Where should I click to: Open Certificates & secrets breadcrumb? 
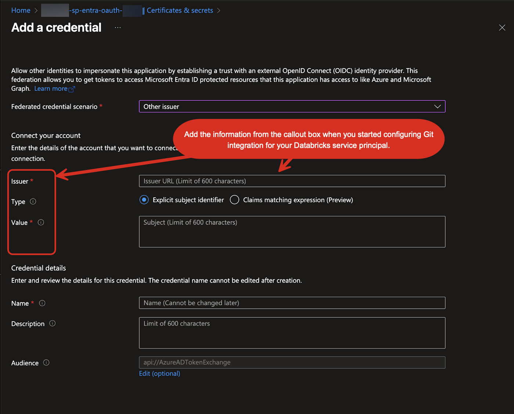(180, 10)
